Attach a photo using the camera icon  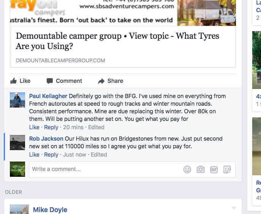pyautogui.click(x=201, y=170)
